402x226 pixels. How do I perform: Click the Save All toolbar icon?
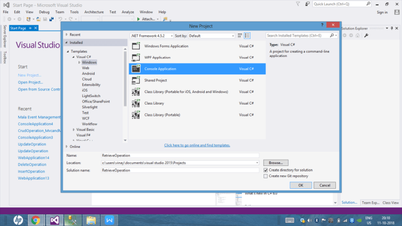51,19
